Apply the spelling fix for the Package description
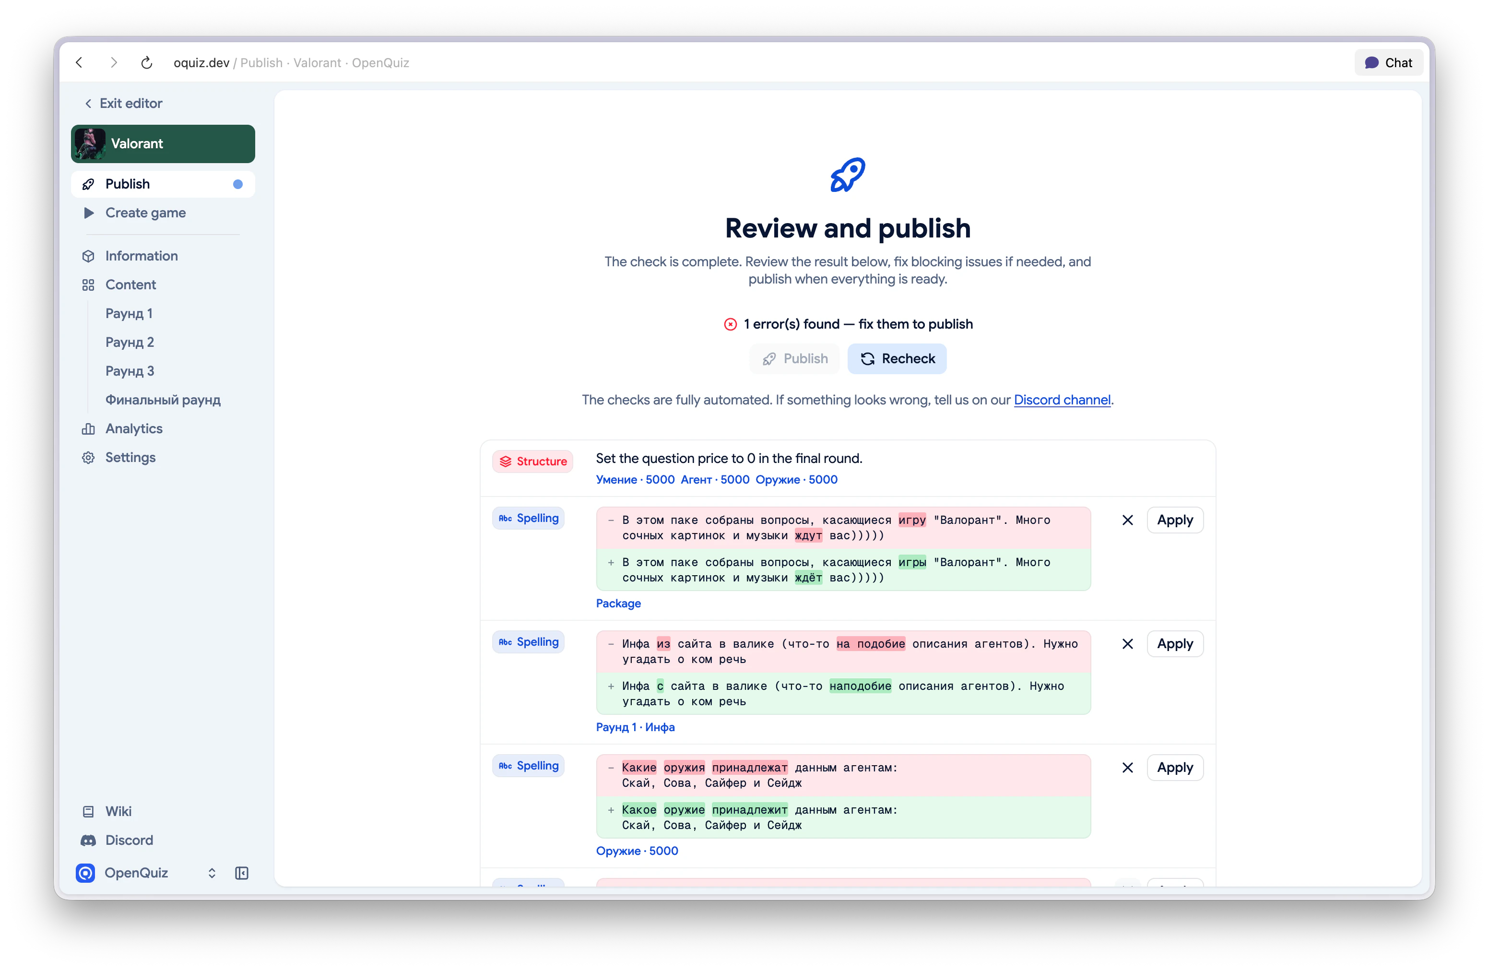The image size is (1489, 971). pos(1175,520)
